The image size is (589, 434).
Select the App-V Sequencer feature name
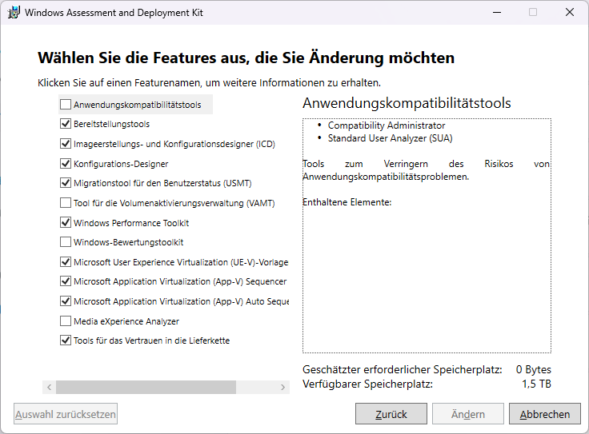point(179,281)
